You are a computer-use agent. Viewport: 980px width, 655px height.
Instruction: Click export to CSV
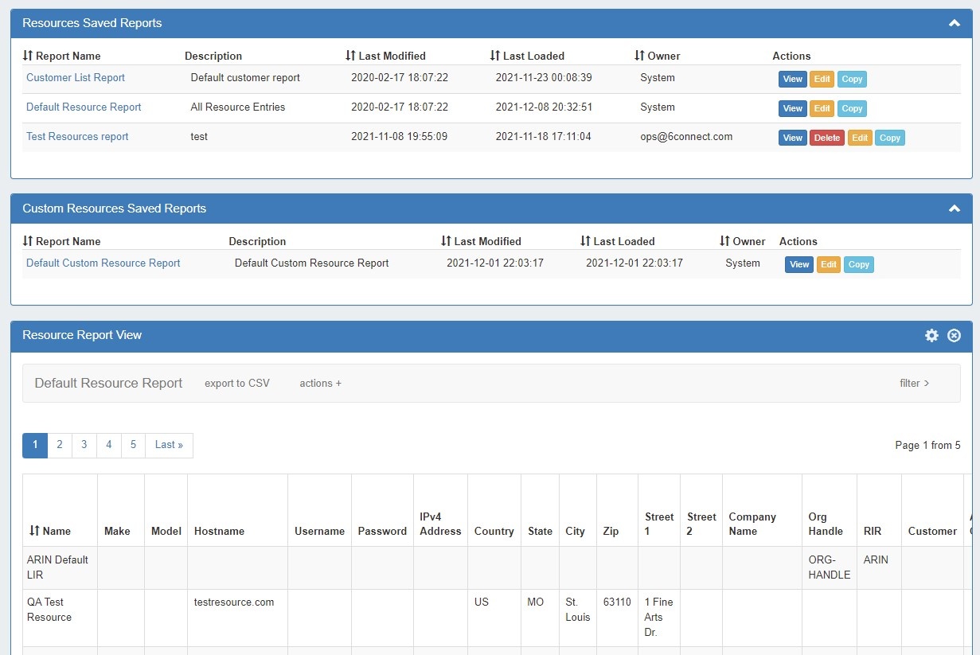tap(237, 384)
